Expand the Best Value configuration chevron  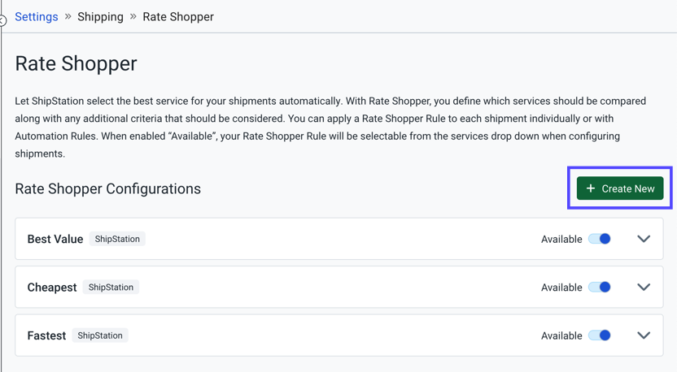click(644, 239)
